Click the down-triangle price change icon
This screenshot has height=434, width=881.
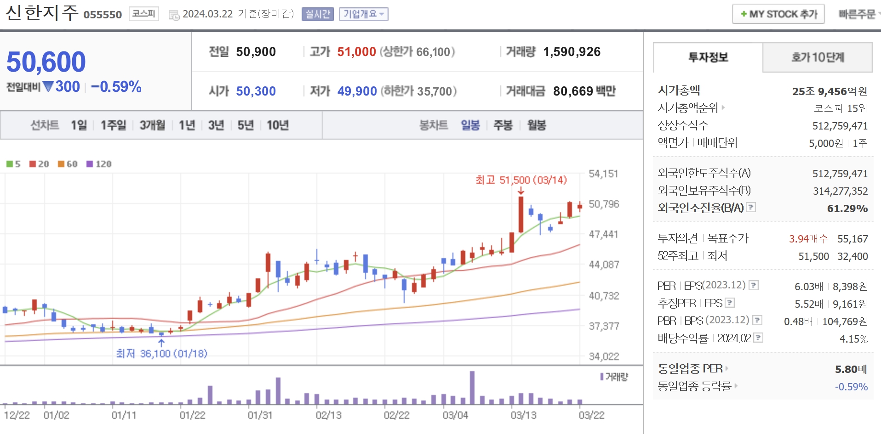[48, 86]
